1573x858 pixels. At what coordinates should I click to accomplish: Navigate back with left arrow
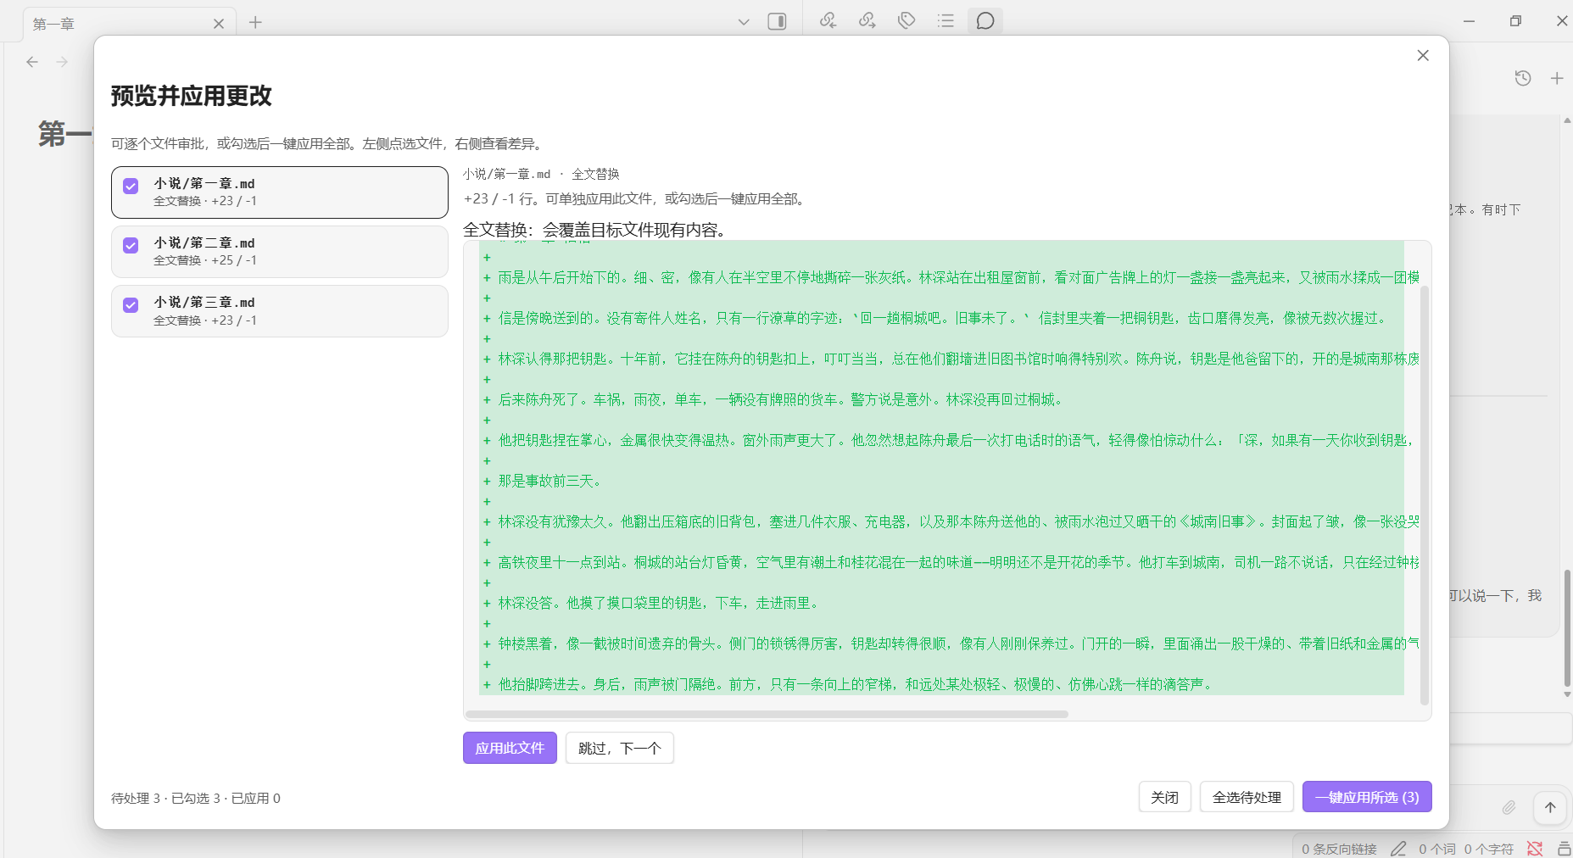(32, 62)
